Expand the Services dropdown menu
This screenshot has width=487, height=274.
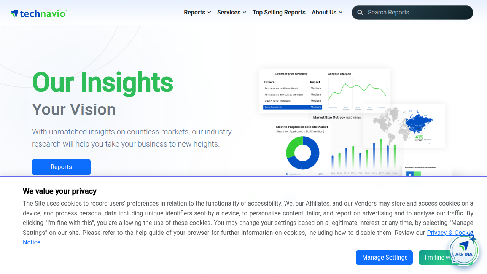232,13
